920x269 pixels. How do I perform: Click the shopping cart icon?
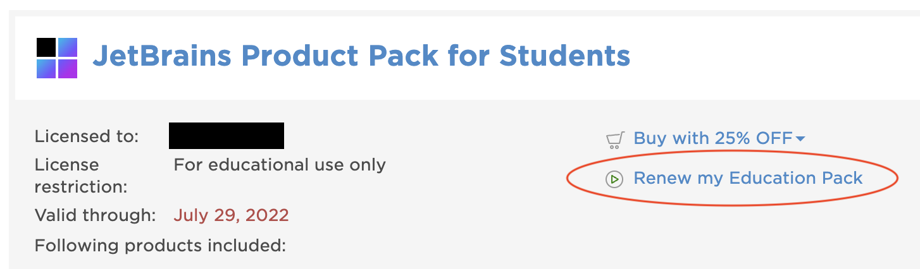click(614, 140)
